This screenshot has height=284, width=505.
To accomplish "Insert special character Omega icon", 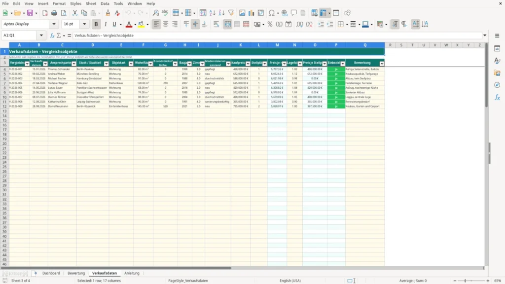I will tap(272, 13).
